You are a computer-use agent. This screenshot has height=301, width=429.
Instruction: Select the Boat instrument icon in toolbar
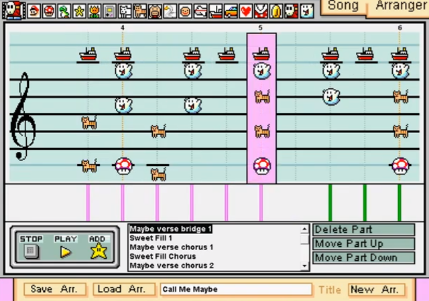[215, 11]
